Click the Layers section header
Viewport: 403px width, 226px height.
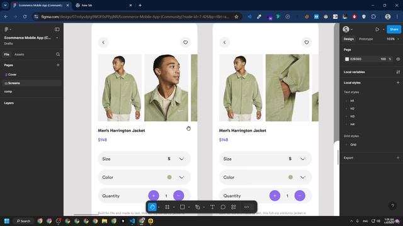pos(9,103)
